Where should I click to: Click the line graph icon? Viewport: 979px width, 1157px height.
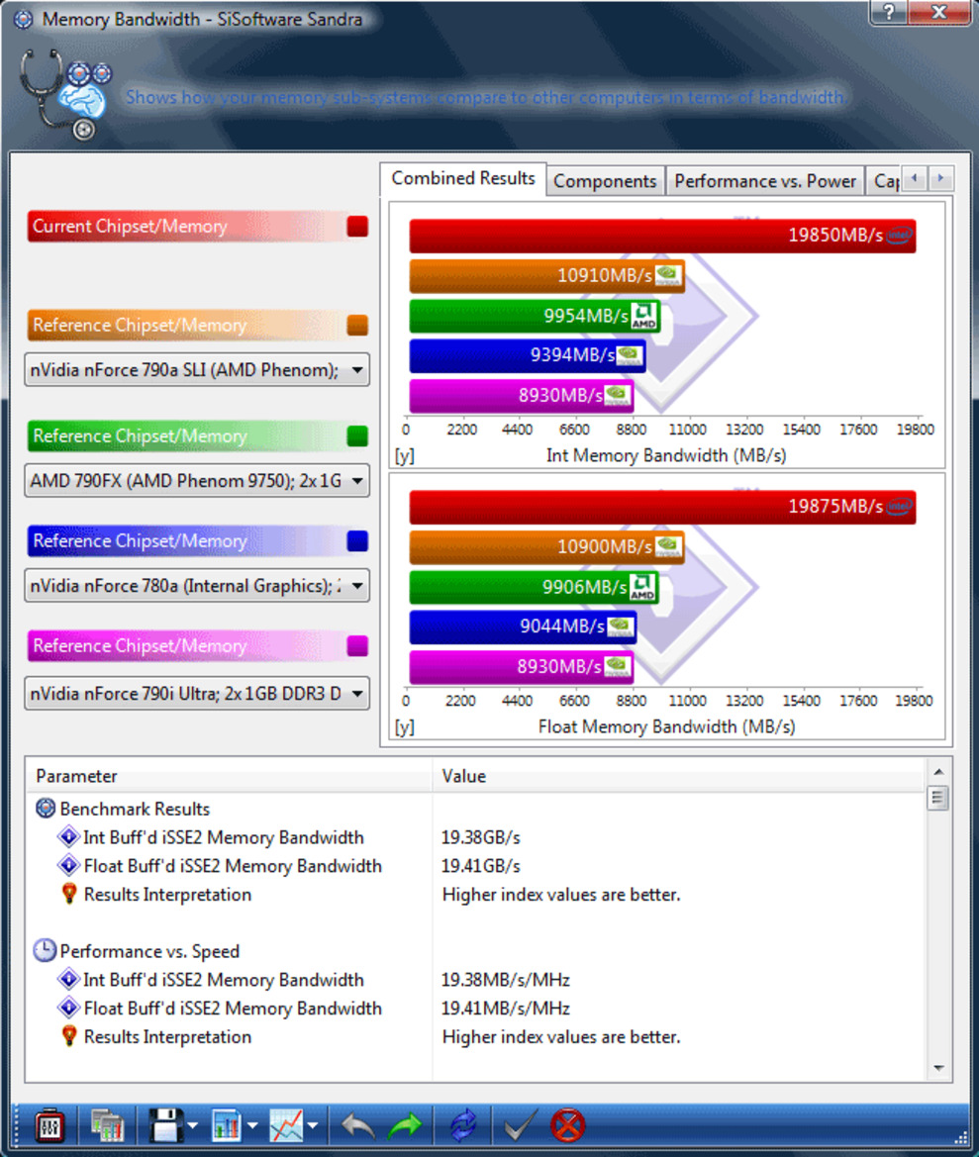(x=286, y=1126)
